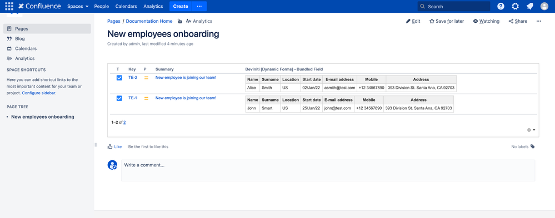Click the blue Create button

(181, 6)
